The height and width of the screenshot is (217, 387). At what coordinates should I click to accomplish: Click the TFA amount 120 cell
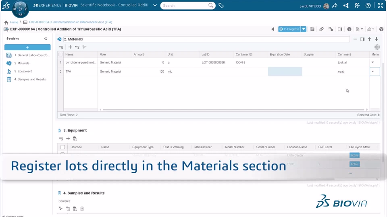(x=149, y=72)
